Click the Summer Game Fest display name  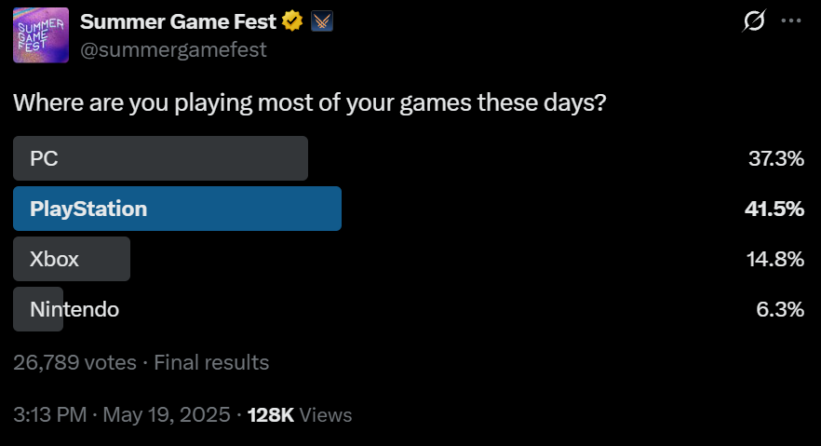(x=178, y=21)
